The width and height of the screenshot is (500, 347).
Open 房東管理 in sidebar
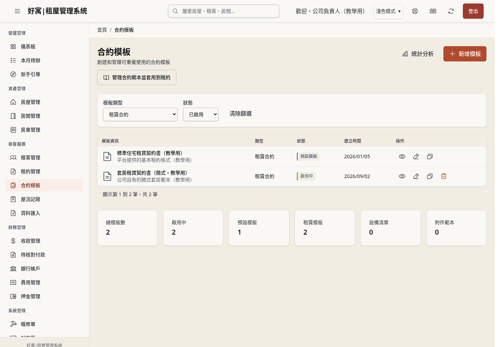[44, 130]
